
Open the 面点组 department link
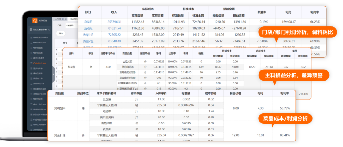pos(88,28)
